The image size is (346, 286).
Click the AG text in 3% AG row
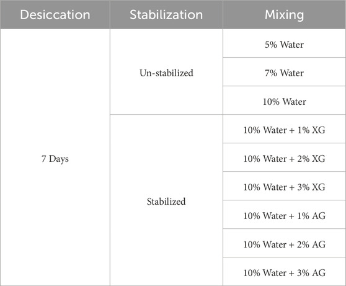coord(319,273)
